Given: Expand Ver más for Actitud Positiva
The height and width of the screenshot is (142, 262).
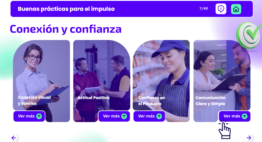Looking at the screenshot, I should click(x=114, y=116).
